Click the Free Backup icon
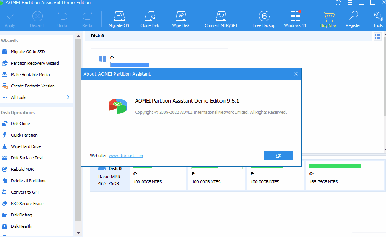 point(264,16)
